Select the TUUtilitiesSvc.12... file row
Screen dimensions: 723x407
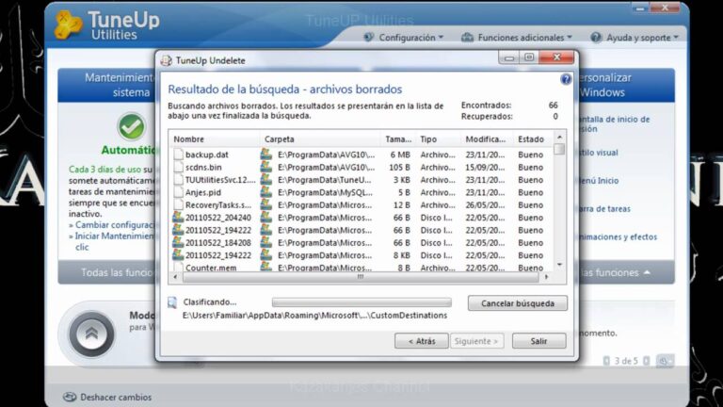361,180
